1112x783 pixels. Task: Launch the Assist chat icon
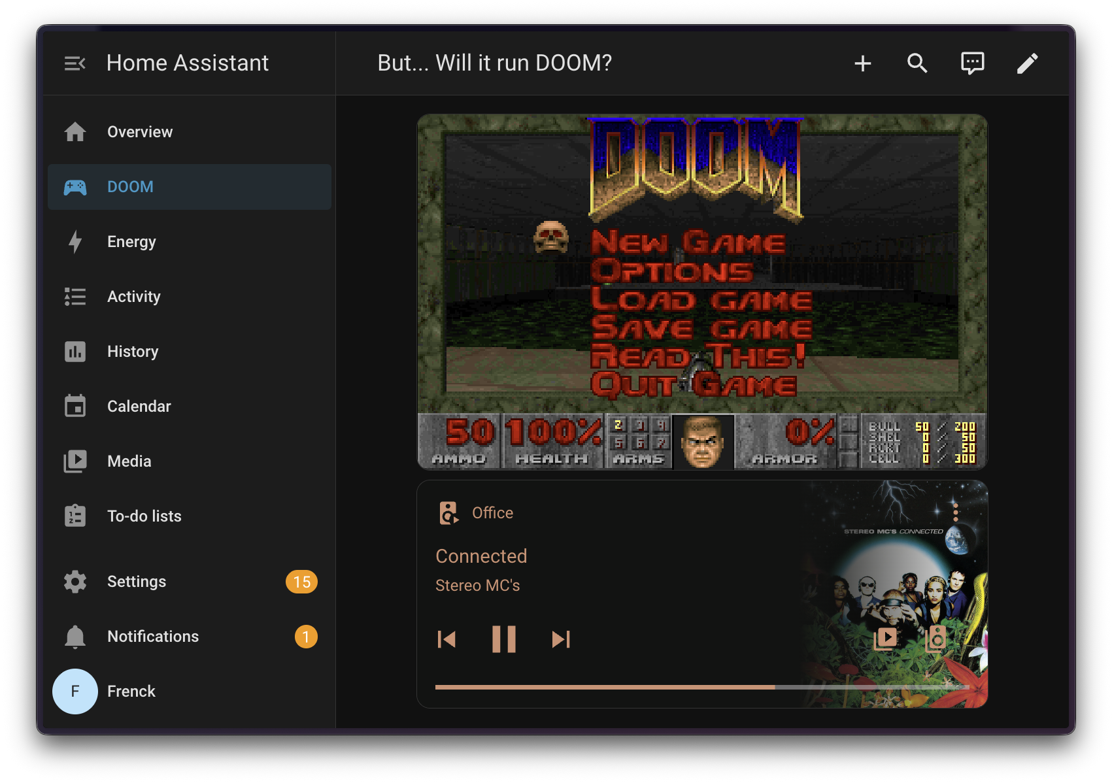coord(972,63)
